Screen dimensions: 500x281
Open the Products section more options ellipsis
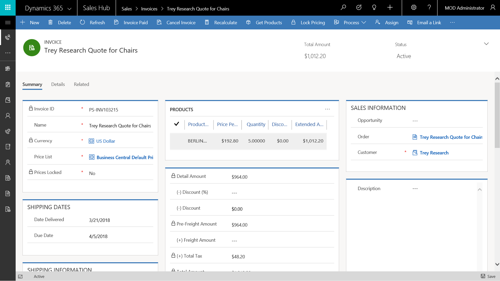[327, 109]
